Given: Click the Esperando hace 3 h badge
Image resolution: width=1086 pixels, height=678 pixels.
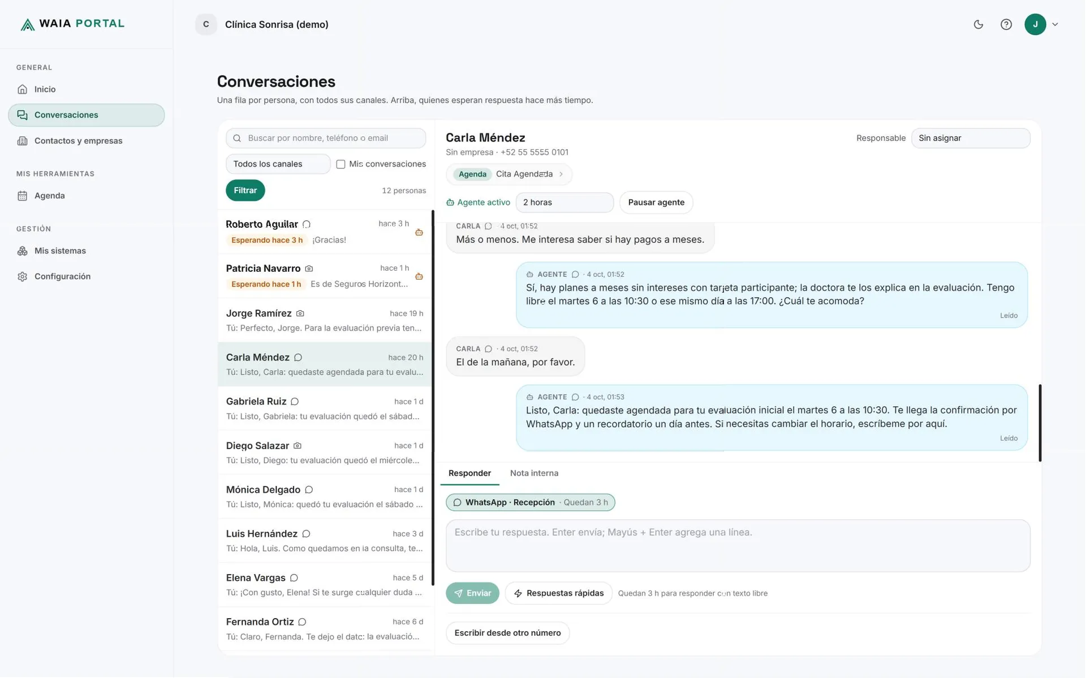Looking at the screenshot, I should click(266, 240).
